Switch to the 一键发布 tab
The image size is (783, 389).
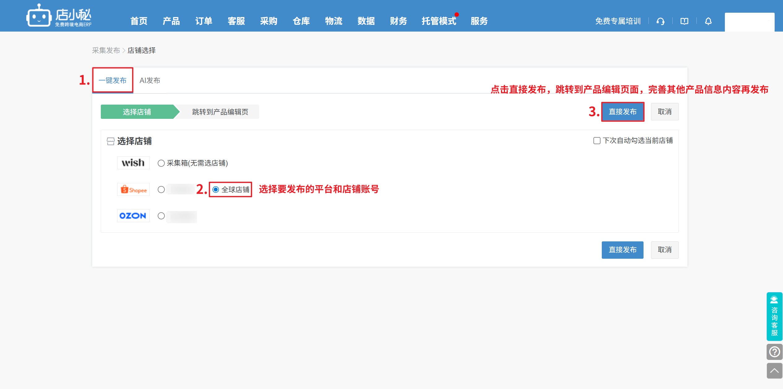(x=113, y=80)
